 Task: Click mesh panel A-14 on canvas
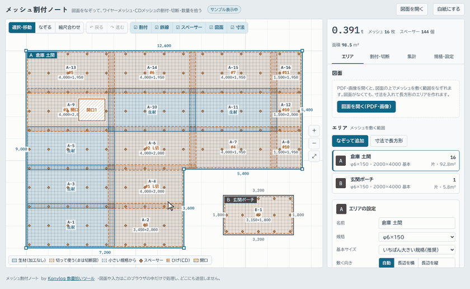[x=152, y=72]
